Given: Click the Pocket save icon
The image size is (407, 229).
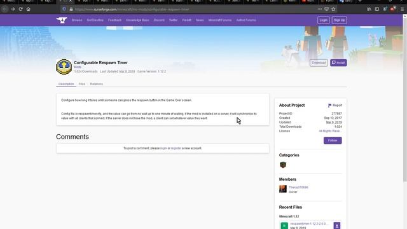Looking at the screenshot, I should [x=326, y=9].
